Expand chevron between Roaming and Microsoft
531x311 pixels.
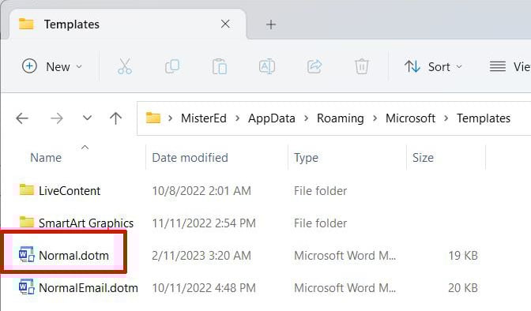pyautogui.click(x=375, y=118)
